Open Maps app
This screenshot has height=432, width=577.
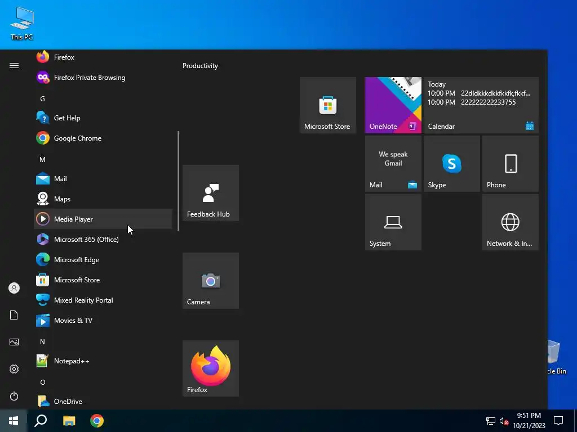tap(103, 199)
